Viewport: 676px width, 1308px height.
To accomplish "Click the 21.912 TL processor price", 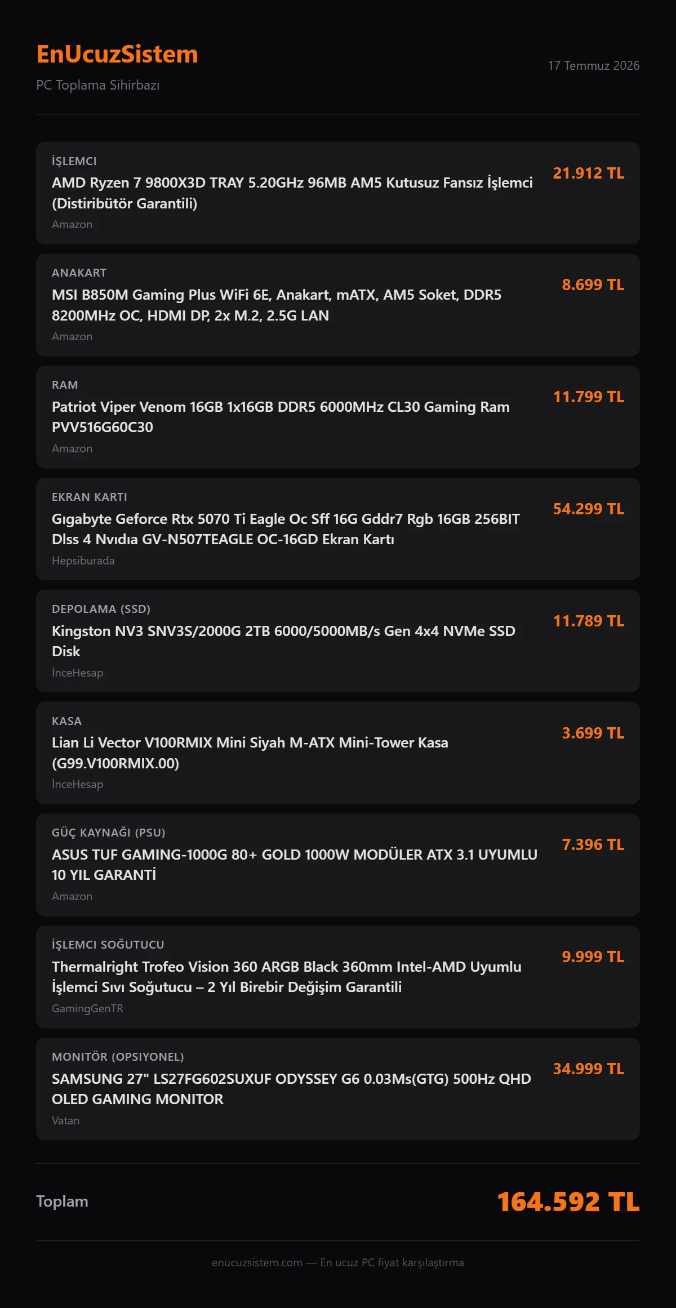I will point(588,173).
